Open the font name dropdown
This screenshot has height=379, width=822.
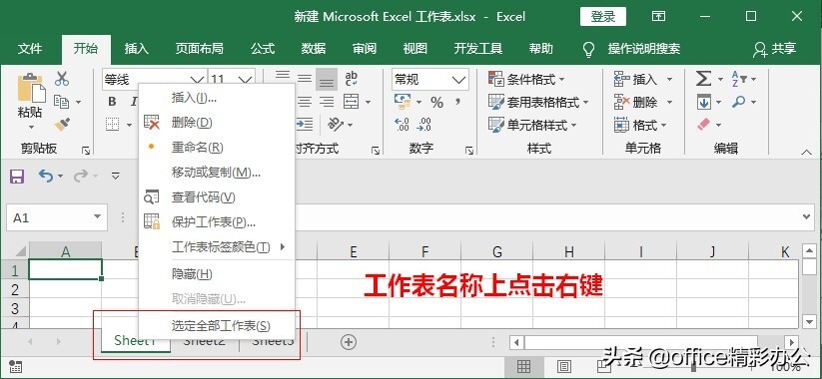pyautogui.click(x=197, y=80)
